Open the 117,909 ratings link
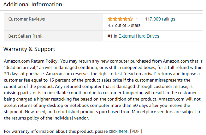The width and height of the screenshot is (206, 135). click(160, 19)
